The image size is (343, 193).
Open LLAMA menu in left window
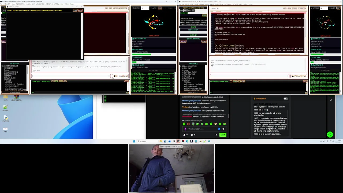[28, 4]
